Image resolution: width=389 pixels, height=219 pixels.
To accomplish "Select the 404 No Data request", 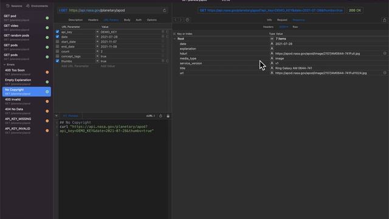I will (x=26, y=111).
